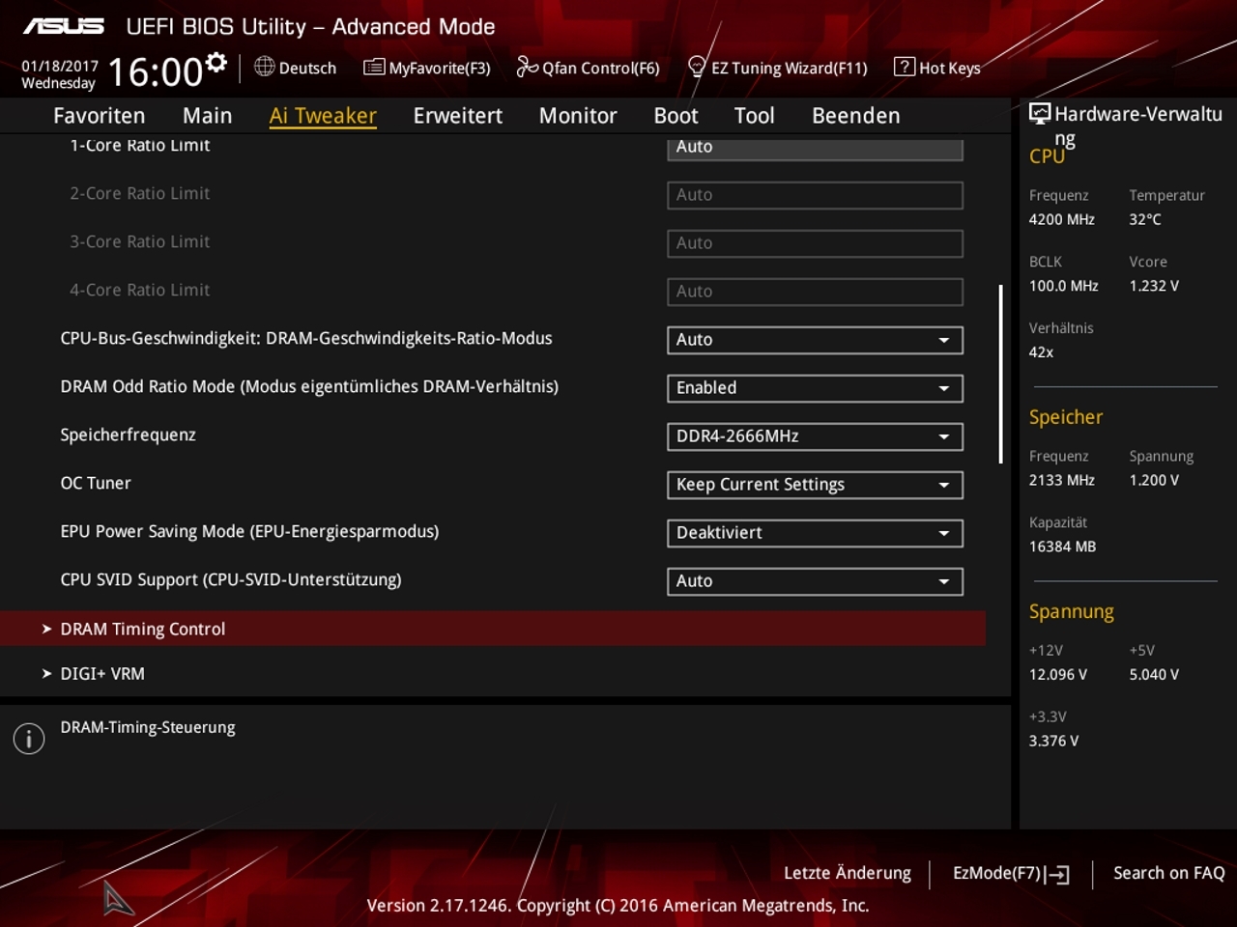Image resolution: width=1237 pixels, height=927 pixels.
Task: Click memory frequency value 2133 MHz
Action: [1062, 480]
